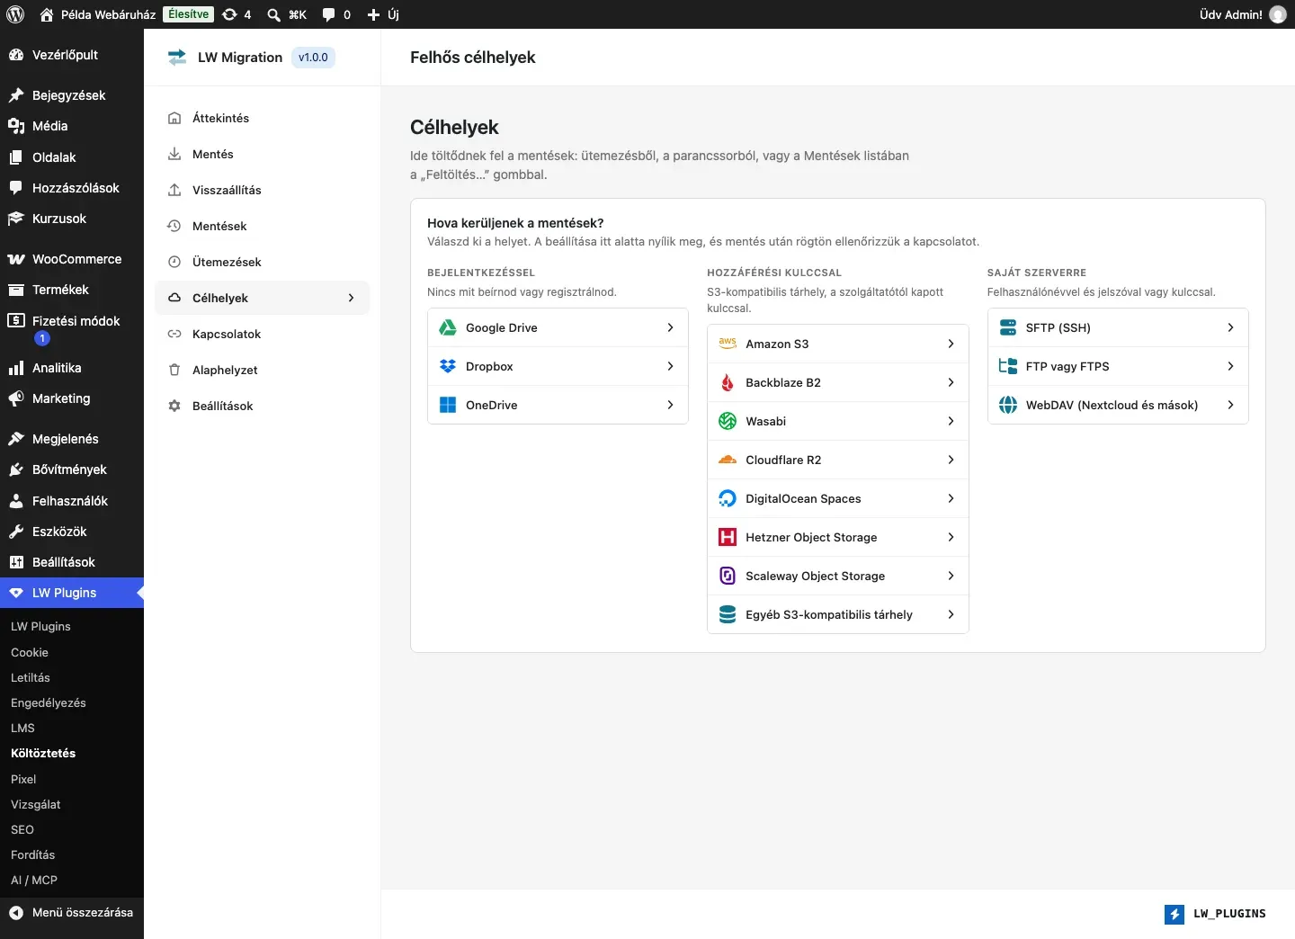Expand Dropbox row chevron

pos(670,366)
